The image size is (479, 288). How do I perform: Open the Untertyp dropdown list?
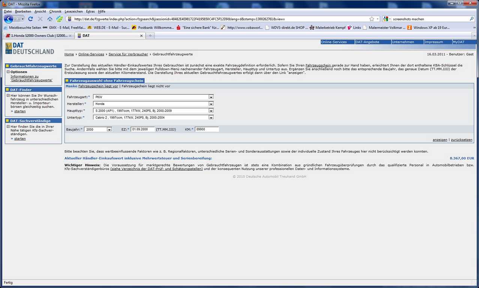pos(211,117)
